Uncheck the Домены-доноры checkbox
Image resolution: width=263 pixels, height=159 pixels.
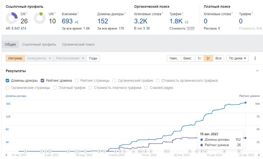click(7, 81)
